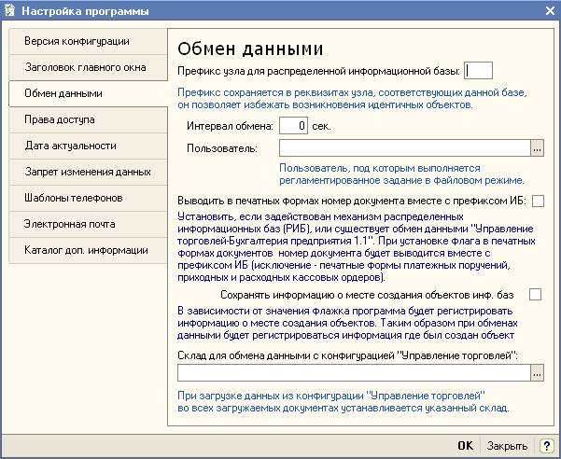
Task: Enable printing document number with ИБ prefix
Action: click(x=538, y=201)
